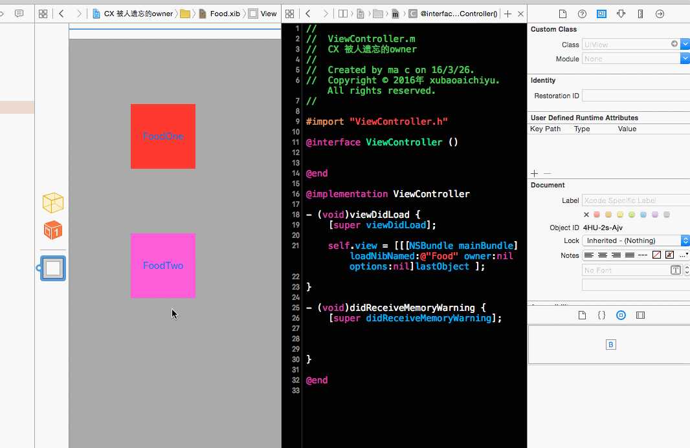The height and width of the screenshot is (448, 690).
Task: Toggle the comments icon in the top-left toolbar
Action: click(x=19, y=14)
